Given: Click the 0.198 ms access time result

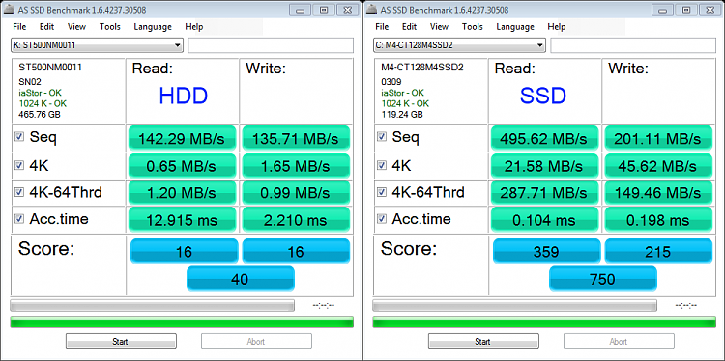Looking at the screenshot, I should click(658, 220).
